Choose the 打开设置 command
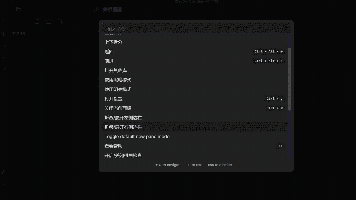 pos(113,99)
